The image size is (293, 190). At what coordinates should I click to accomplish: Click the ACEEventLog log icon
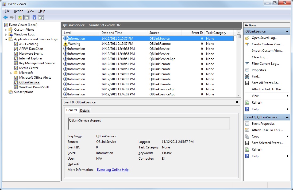pos(16,44)
